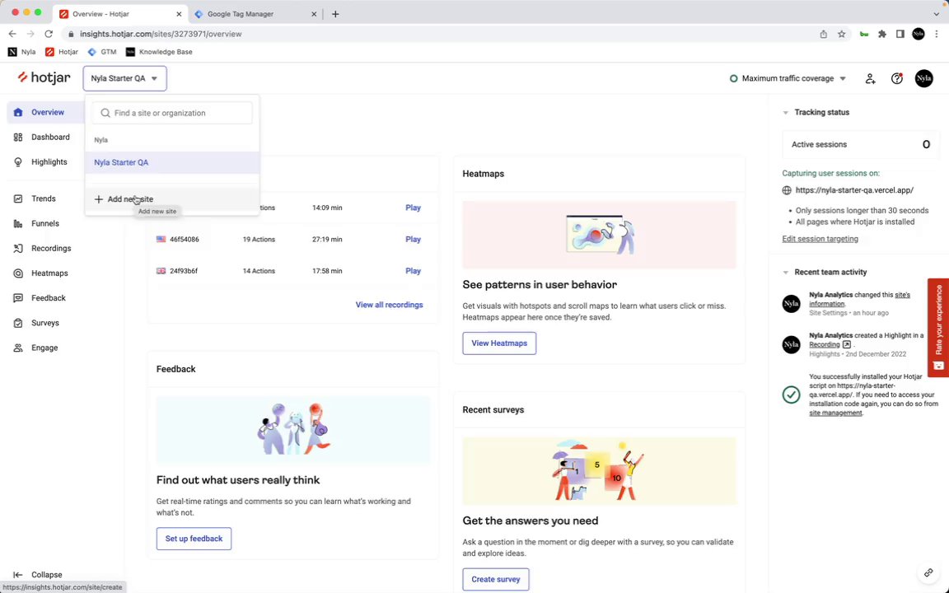The image size is (949, 593).
Task: Reload the page
Action: pos(49,34)
